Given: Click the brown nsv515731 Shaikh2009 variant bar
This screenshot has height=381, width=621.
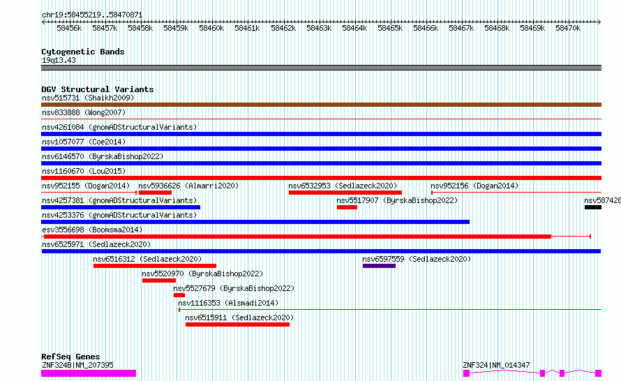Looking at the screenshot, I should pyautogui.click(x=321, y=105).
